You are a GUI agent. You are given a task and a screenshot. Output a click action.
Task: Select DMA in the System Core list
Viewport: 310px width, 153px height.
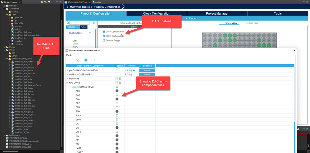point(75,40)
